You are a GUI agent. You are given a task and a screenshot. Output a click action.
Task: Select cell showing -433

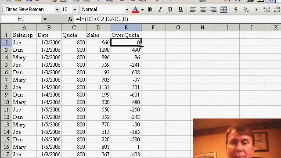[x=126, y=154]
